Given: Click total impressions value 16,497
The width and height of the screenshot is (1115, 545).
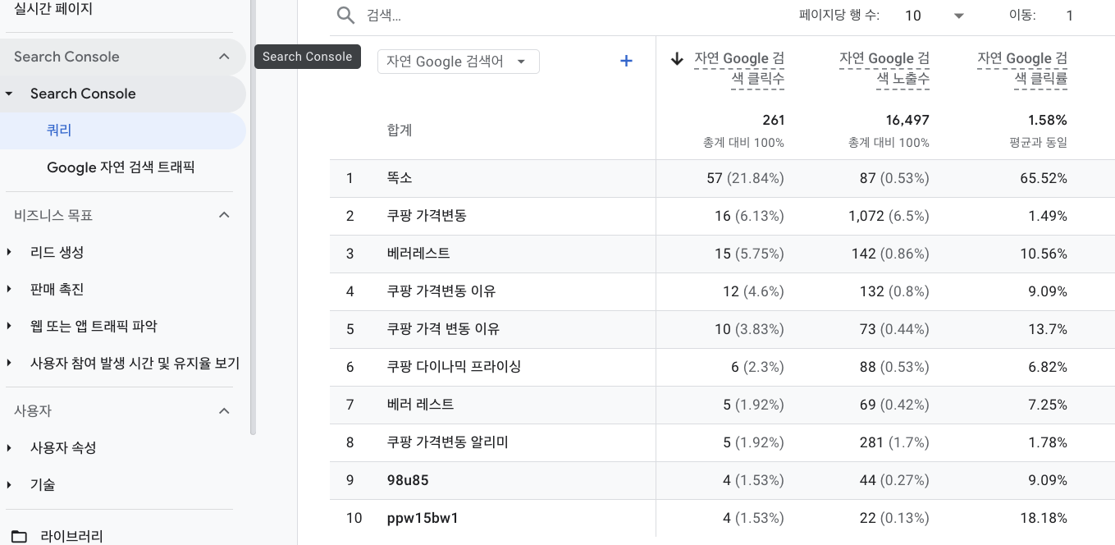Looking at the screenshot, I should pos(907,120).
